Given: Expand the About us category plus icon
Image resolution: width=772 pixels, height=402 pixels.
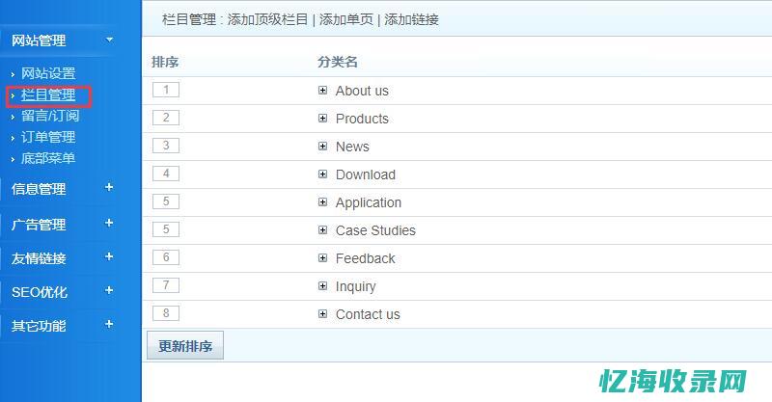Looking at the screenshot, I should point(323,91).
